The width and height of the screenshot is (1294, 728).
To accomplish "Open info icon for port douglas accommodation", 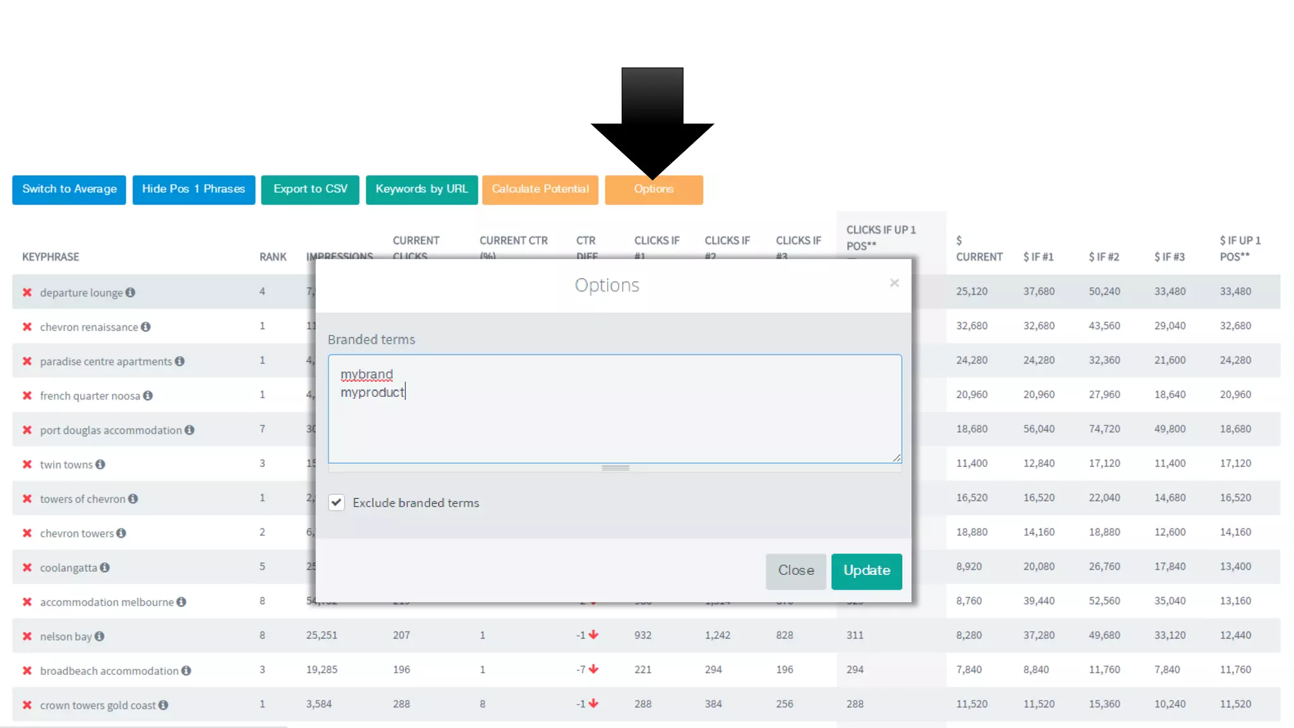I will click(190, 430).
